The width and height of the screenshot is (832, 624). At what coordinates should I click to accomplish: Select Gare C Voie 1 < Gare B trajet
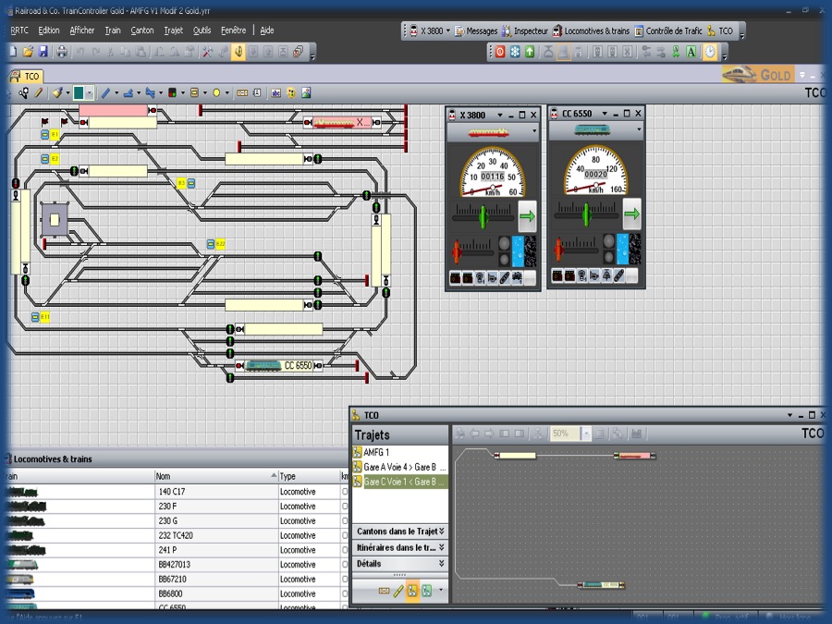tap(400, 482)
